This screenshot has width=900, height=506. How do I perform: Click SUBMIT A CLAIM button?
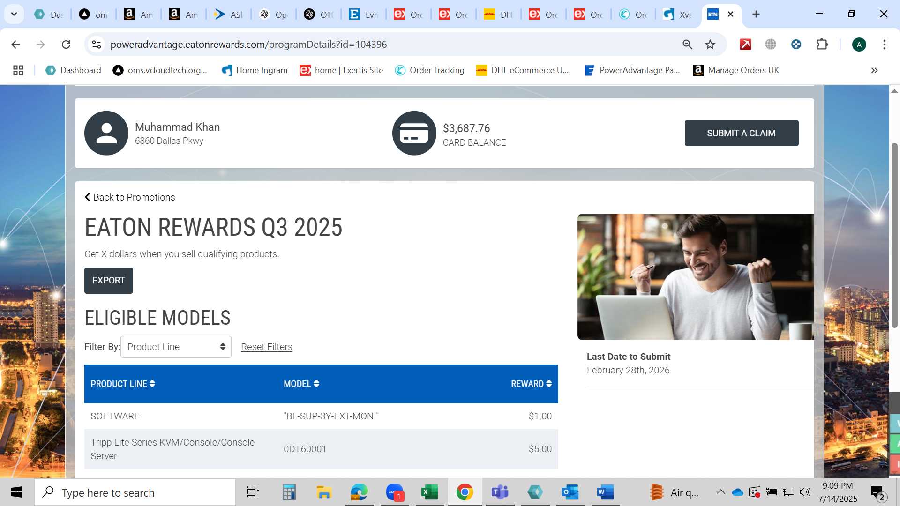point(741,133)
